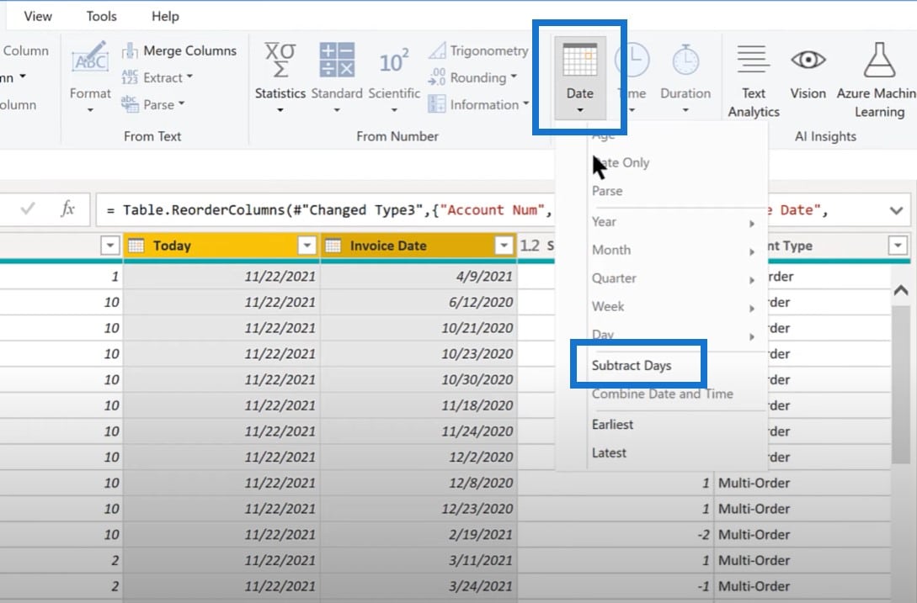Click the 1.2 decimal column type icon
The height and width of the screenshot is (603, 917).
pos(530,246)
